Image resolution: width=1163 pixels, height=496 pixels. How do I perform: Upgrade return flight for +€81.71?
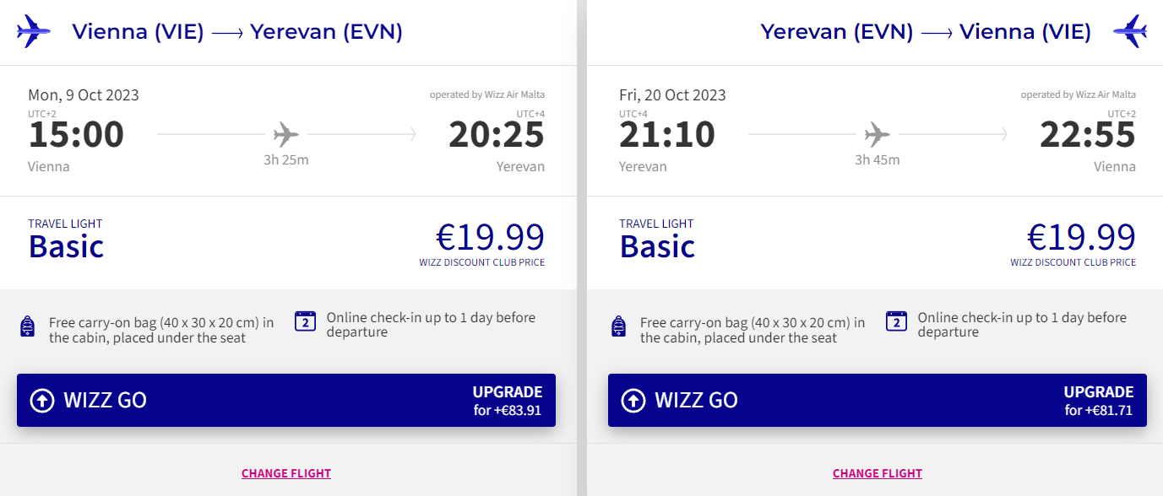pyautogui.click(x=1098, y=401)
